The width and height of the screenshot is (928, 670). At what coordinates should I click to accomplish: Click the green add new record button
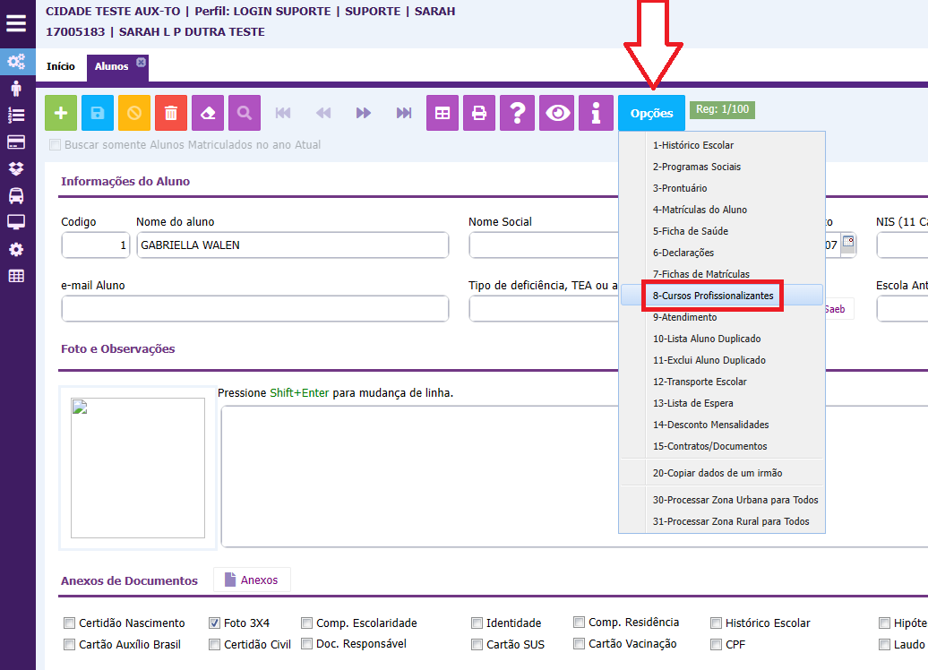61,113
